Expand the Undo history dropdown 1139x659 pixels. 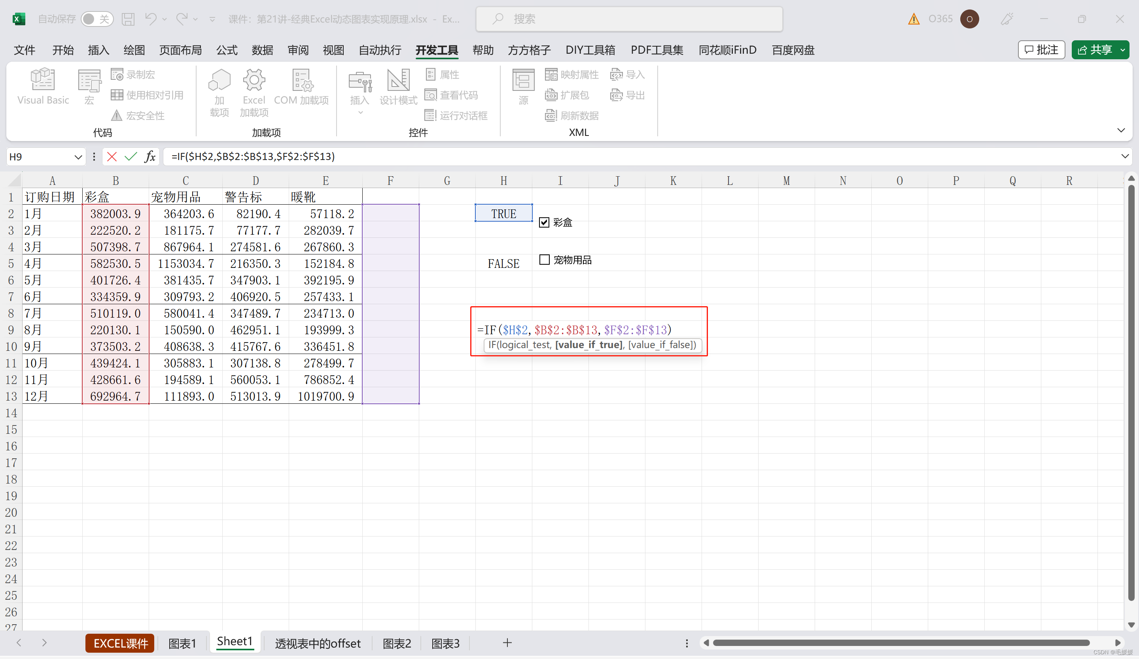tap(165, 19)
